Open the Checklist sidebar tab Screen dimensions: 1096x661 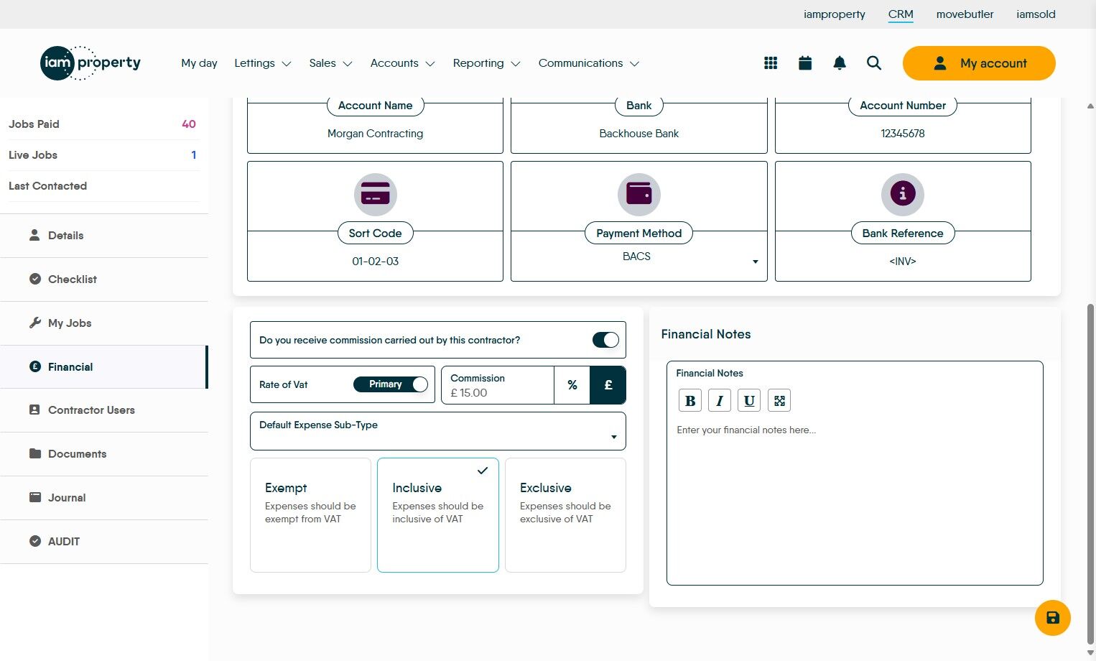[104, 279]
